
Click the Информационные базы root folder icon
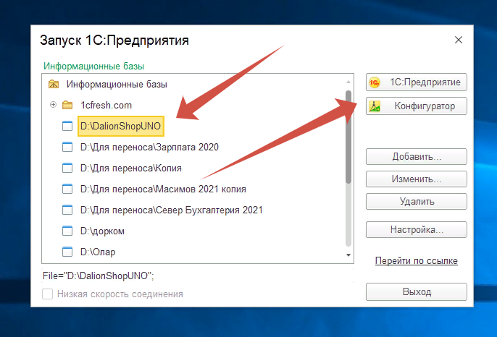54,84
